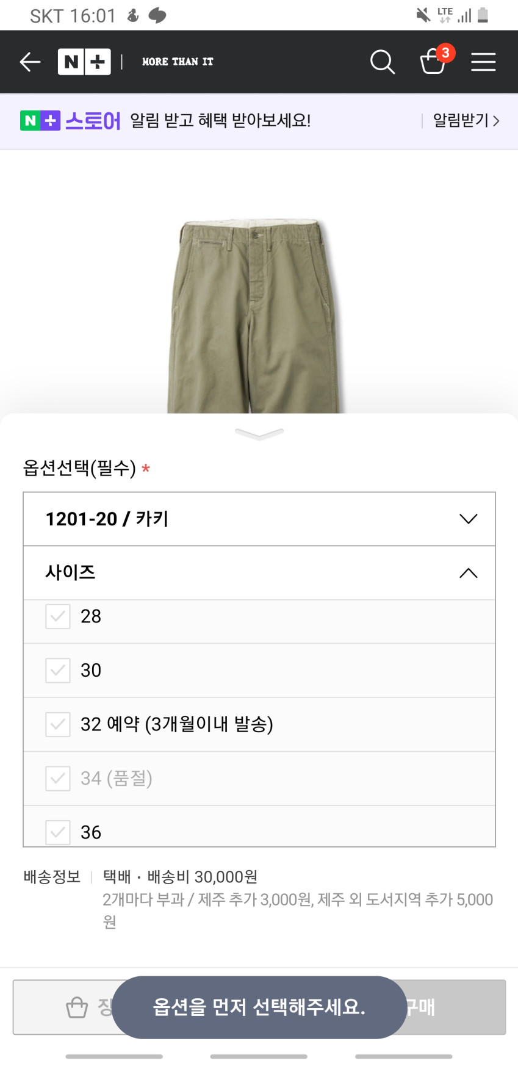The width and height of the screenshot is (518, 1066).
Task: Check the size 36 checkbox
Action: (58, 832)
